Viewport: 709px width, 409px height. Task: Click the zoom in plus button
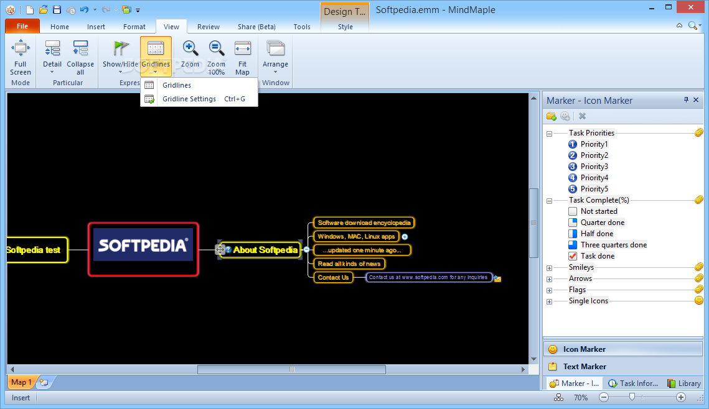point(681,397)
